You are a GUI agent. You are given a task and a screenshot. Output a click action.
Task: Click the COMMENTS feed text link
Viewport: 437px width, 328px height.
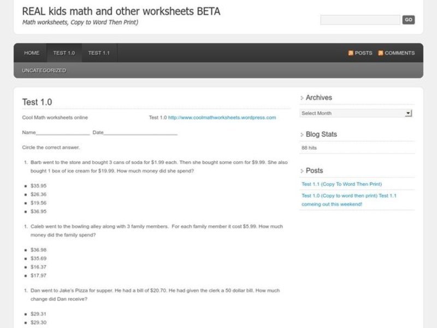tap(399, 52)
